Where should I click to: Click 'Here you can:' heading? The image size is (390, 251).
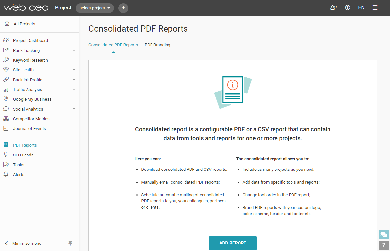(148, 159)
